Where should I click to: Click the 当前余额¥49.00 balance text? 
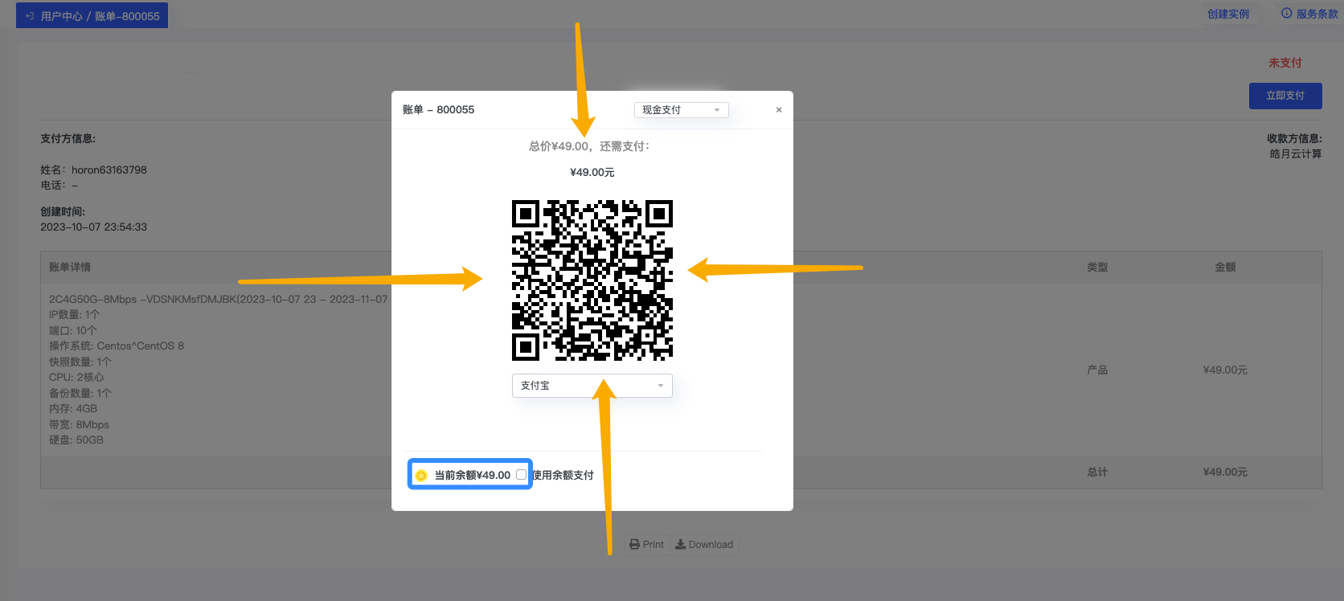[x=472, y=476]
